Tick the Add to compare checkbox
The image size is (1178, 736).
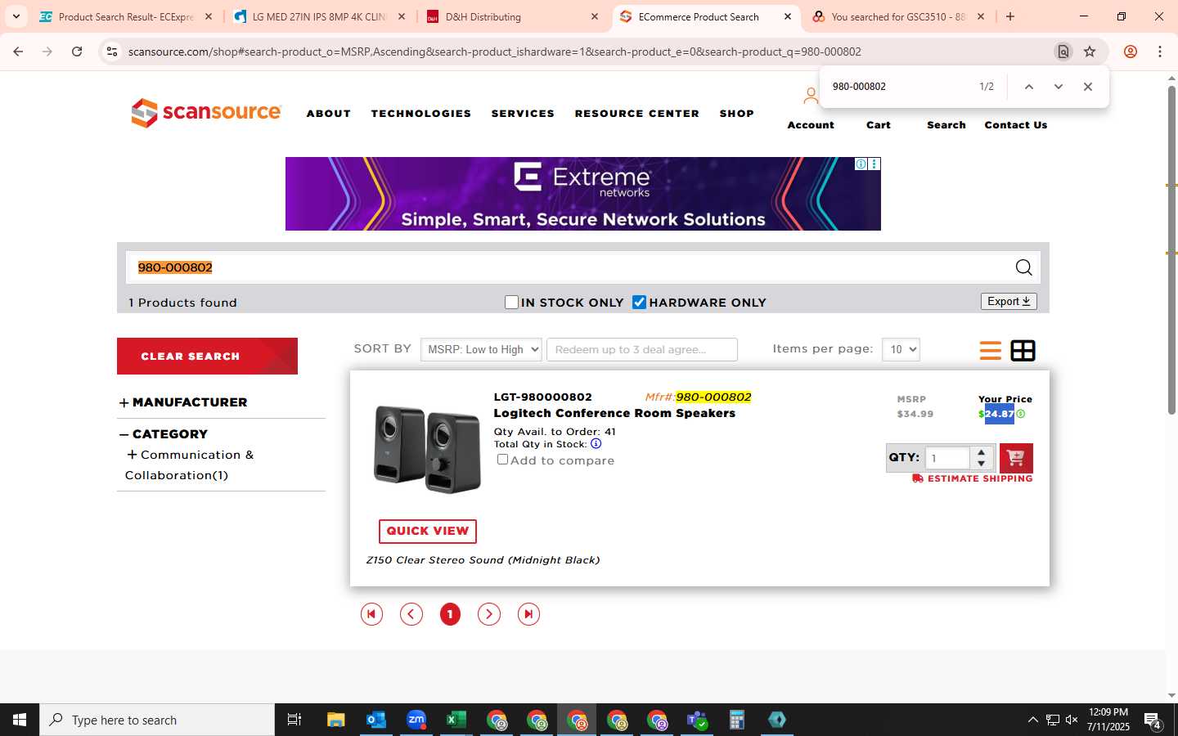tap(502, 460)
